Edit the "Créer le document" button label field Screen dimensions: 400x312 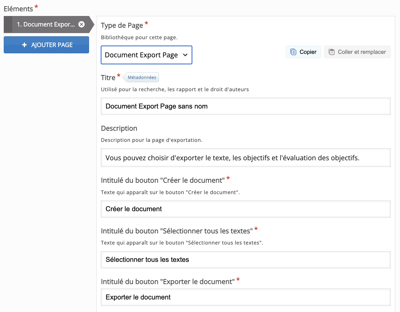[x=245, y=209]
